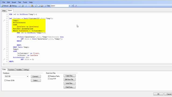Start the Debug tool
Screen dimensions: 172x97
click(13, 6)
